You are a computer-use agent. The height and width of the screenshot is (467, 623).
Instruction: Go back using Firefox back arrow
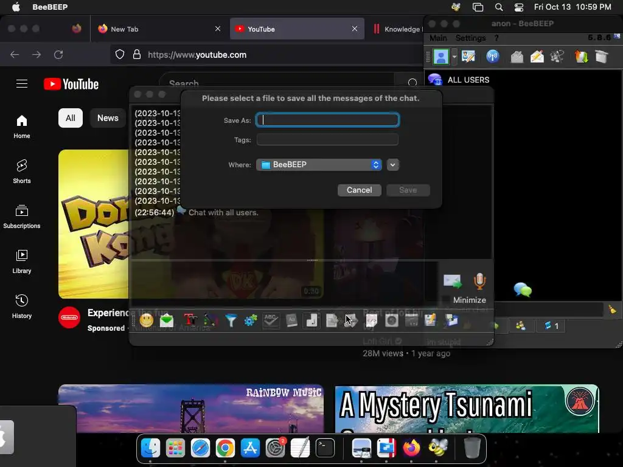pos(15,54)
